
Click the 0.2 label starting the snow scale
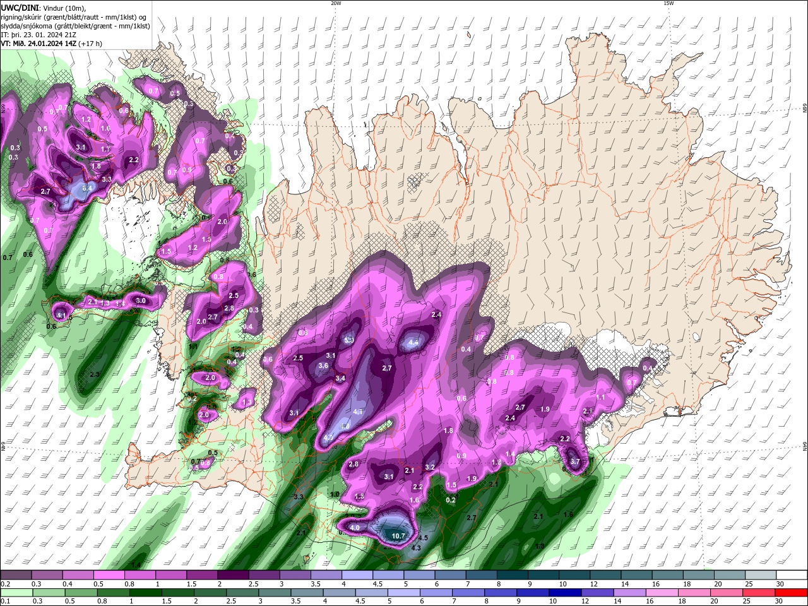(x=5, y=584)
